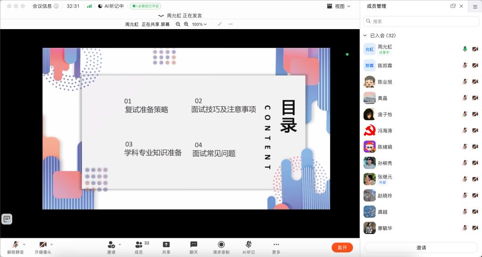Open AI听记 in the bottom toolbar
482x257 pixels.
click(x=249, y=244)
